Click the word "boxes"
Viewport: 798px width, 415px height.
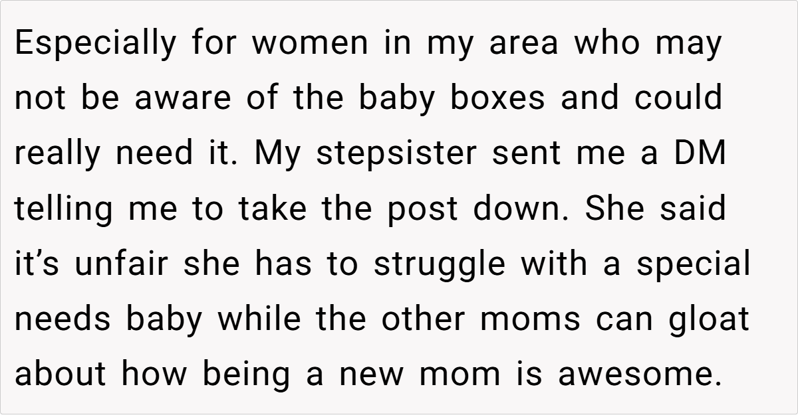[497, 99]
